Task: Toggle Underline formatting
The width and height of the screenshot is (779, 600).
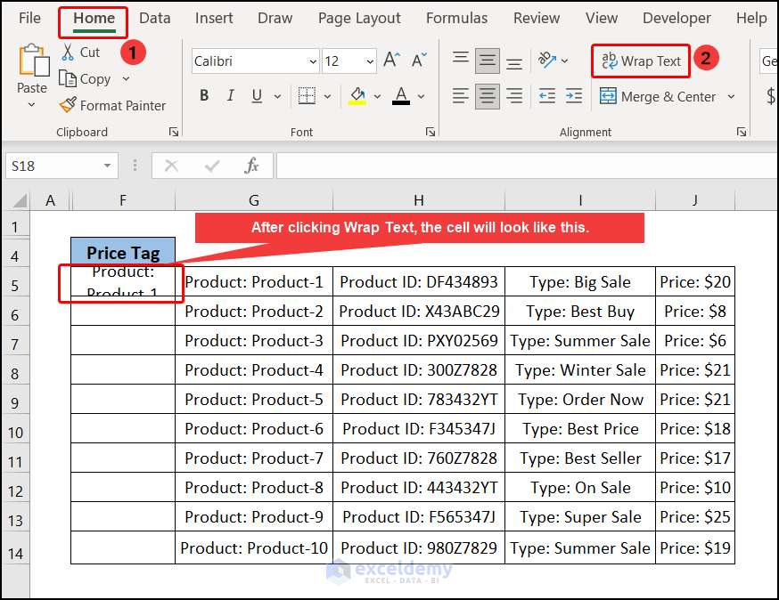Action: [256, 95]
